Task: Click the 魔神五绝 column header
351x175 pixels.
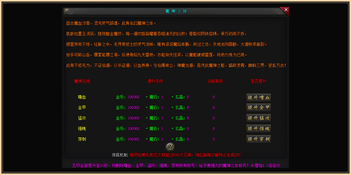Action: [x=82, y=81]
